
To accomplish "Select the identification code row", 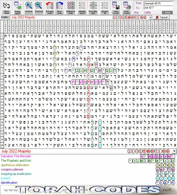I will coord(88,182).
